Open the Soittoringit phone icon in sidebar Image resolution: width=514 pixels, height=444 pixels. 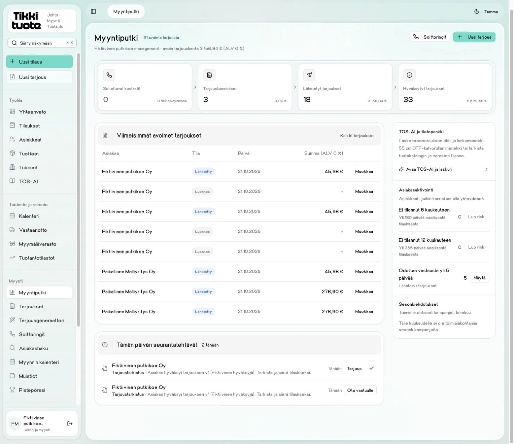pos(12,334)
